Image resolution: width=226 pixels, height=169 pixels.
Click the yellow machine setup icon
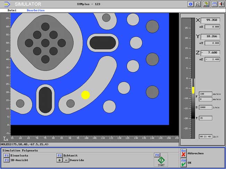pyautogui.click(x=206, y=4)
